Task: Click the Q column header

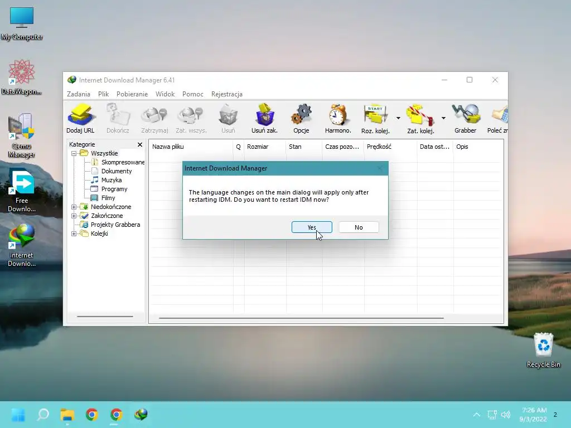Action: 239,147
